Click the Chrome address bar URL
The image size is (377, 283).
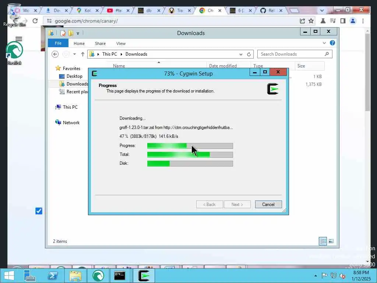pos(86,21)
